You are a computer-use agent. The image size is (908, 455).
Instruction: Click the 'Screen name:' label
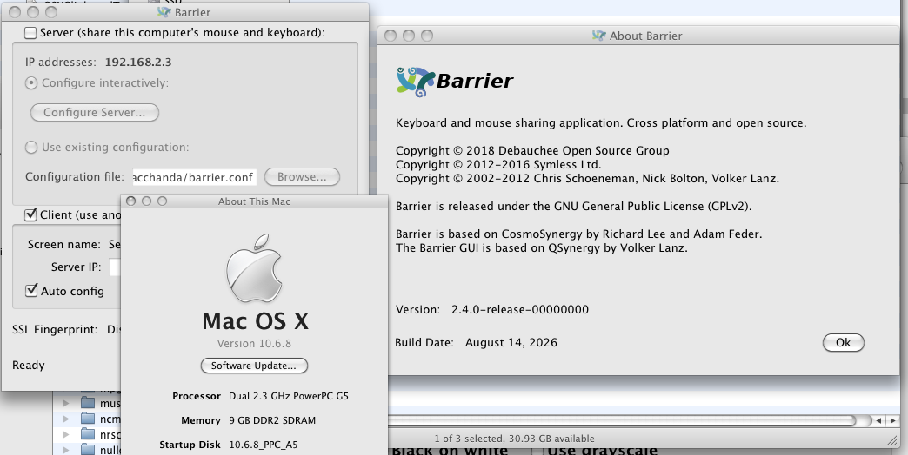tap(64, 245)
